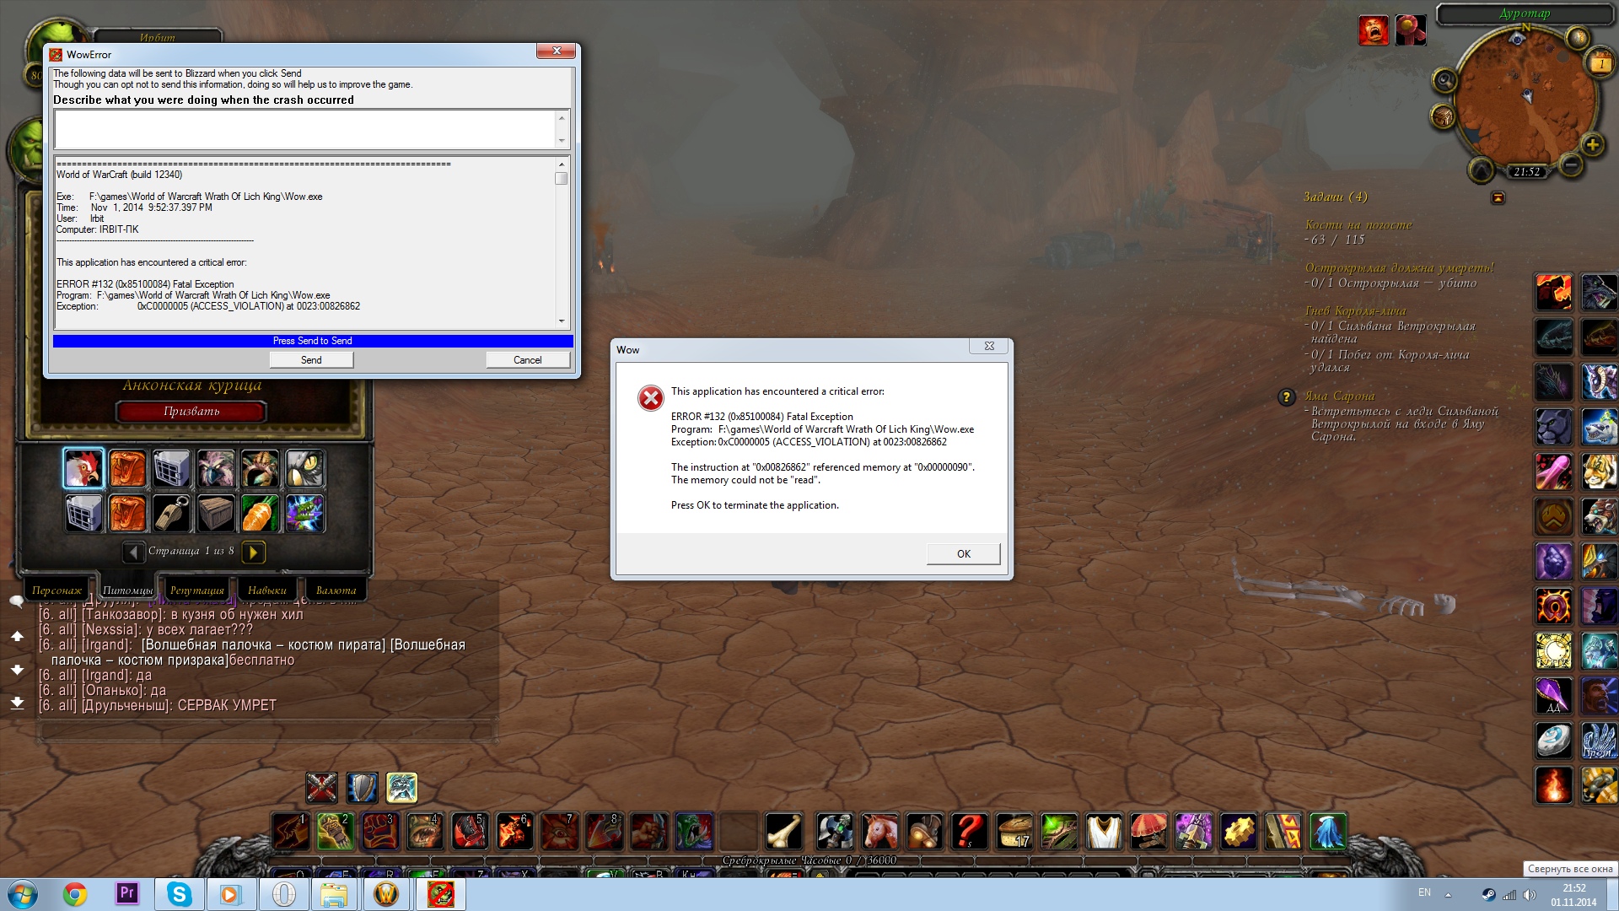The width and height of the screenshot is (1619, 911).
Task: Click the shouting face buff icon
Action: click(1374, 31)
